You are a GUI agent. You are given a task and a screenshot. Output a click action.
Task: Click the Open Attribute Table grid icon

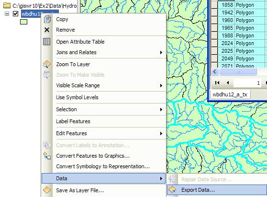(x=47, y=42)
